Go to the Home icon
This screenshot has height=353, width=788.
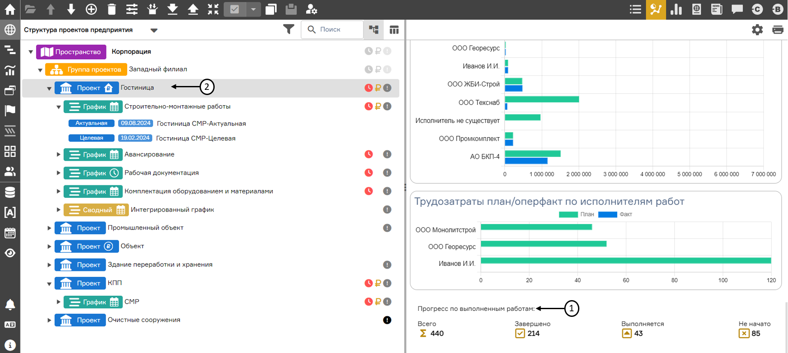click(9, 9)
